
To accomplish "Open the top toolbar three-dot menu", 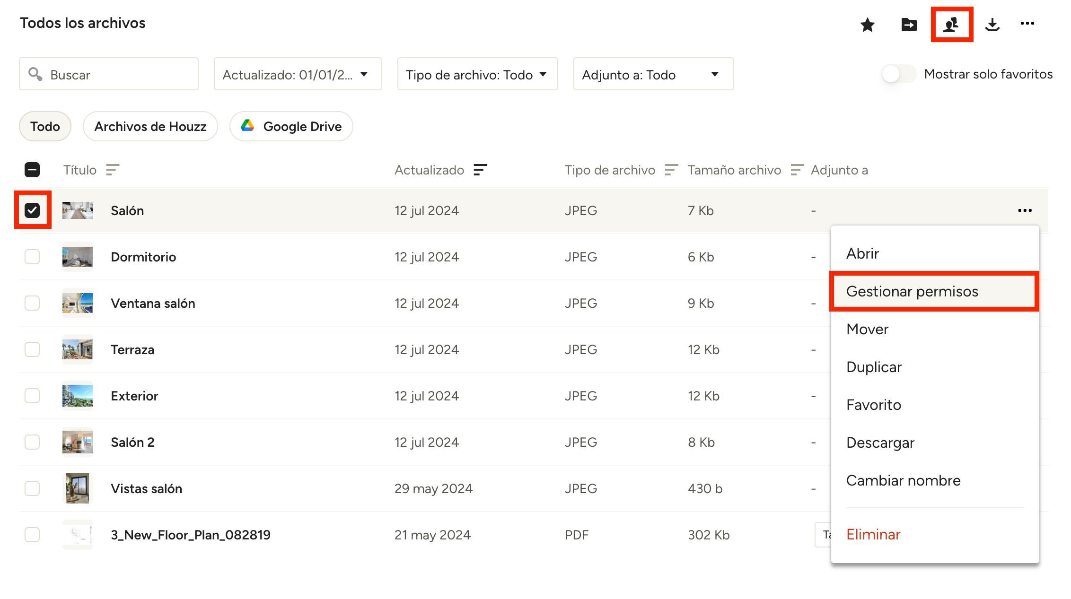I will click(x=1027, y=23).
